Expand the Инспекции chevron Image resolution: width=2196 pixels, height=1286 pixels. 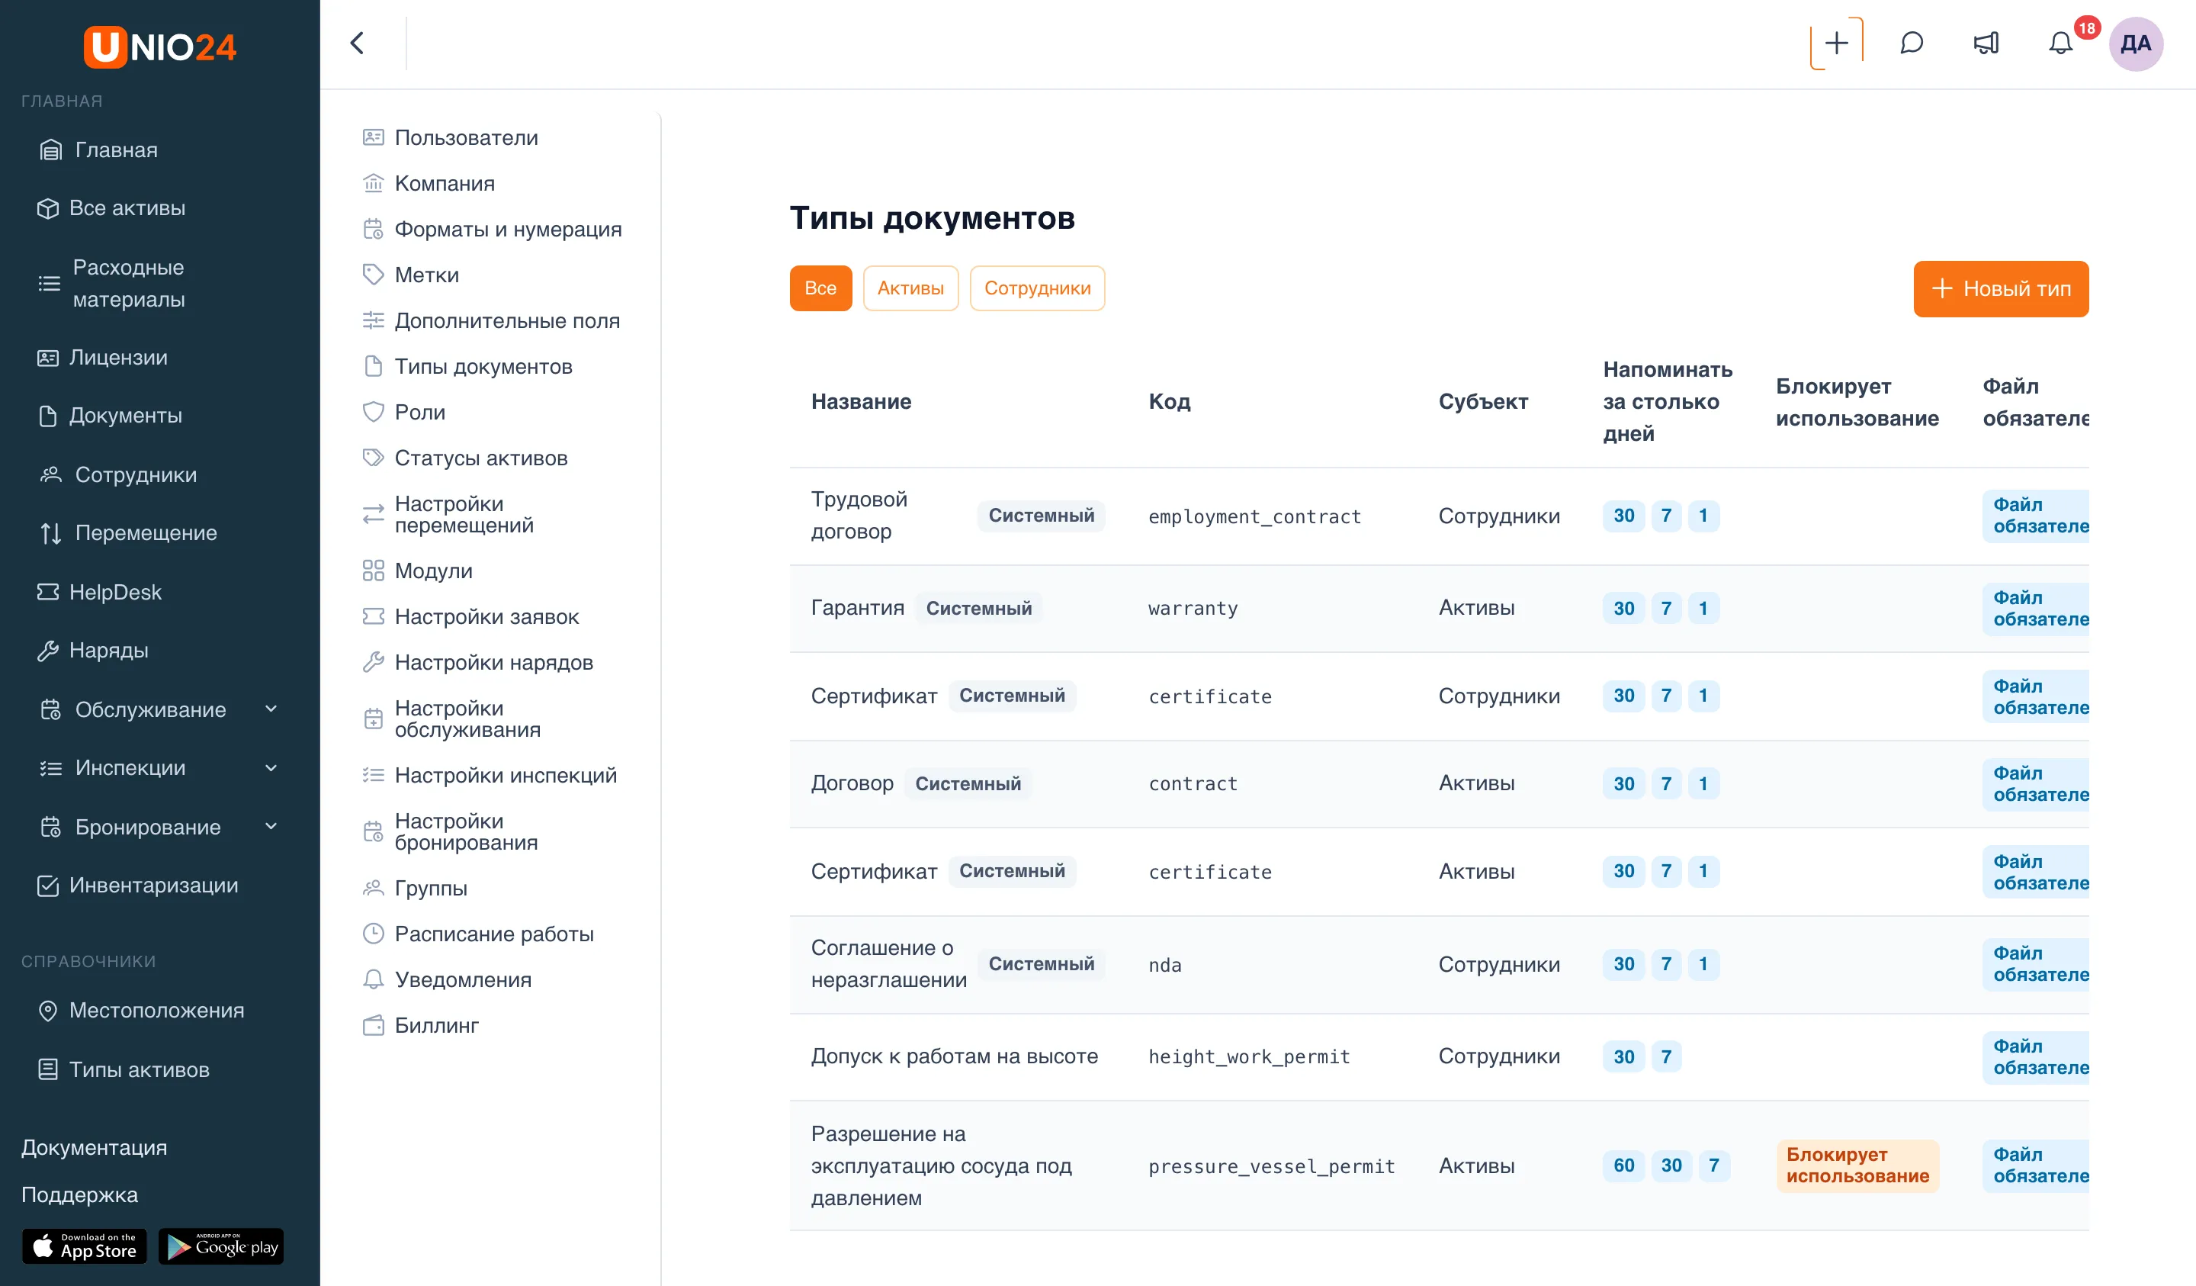[271, 767]
